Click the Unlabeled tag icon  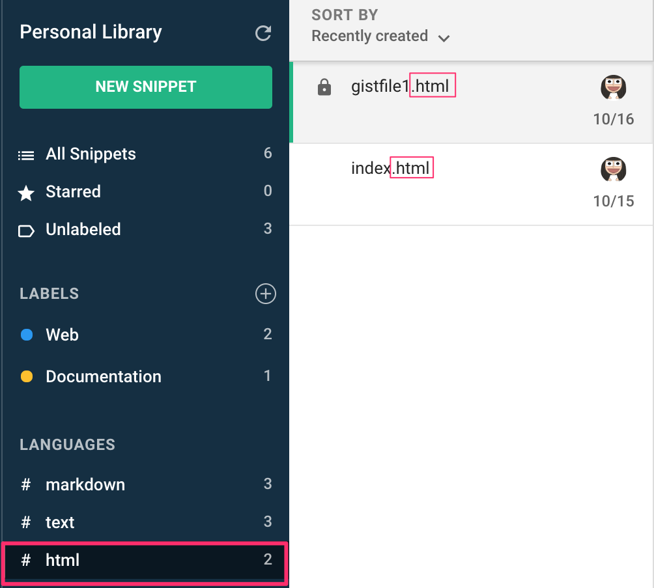[26, 231]
